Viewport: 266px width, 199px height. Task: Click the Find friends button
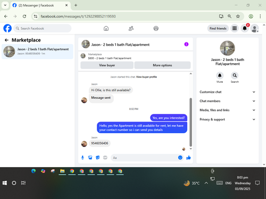pyautogui.click(x=218, y=28)
